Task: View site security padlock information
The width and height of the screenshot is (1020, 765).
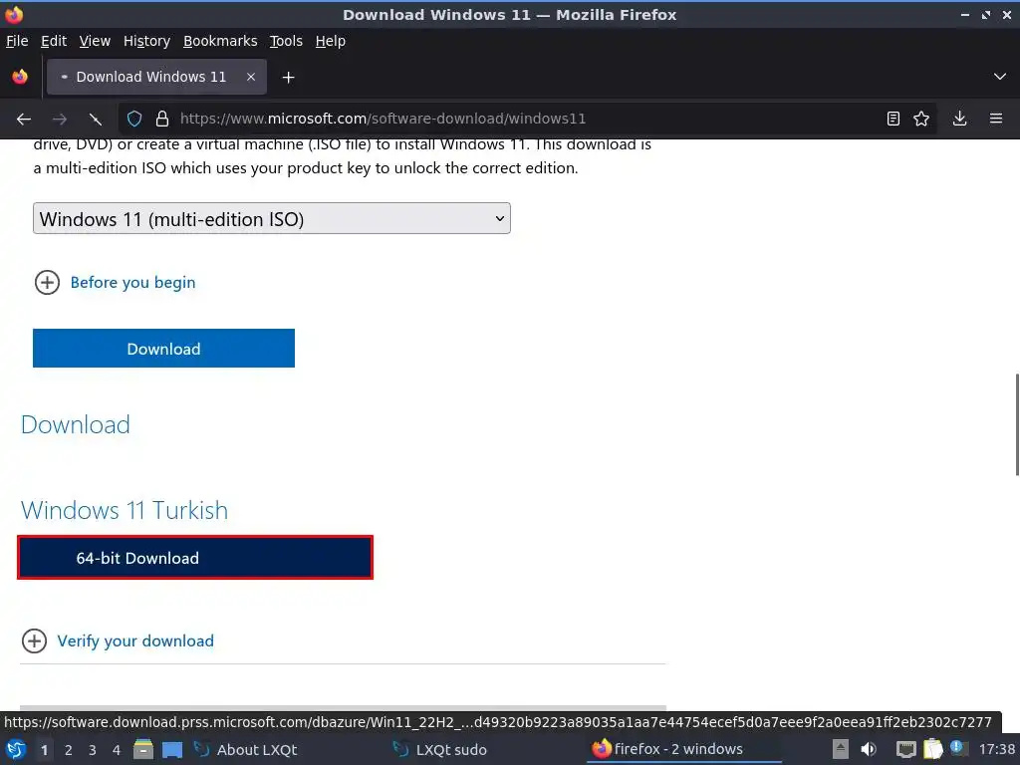Action: [x=162, y=120]
